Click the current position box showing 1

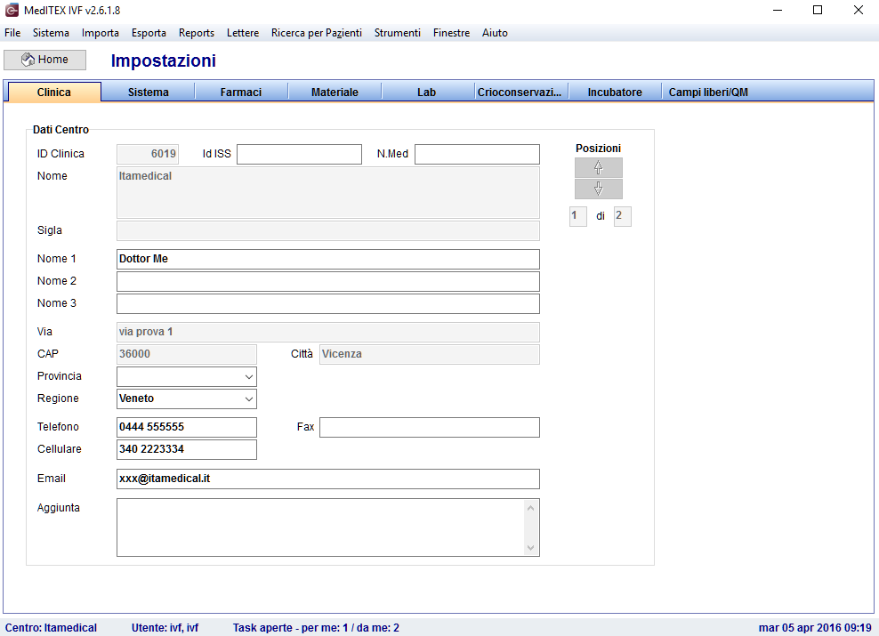tap(578, 216)
